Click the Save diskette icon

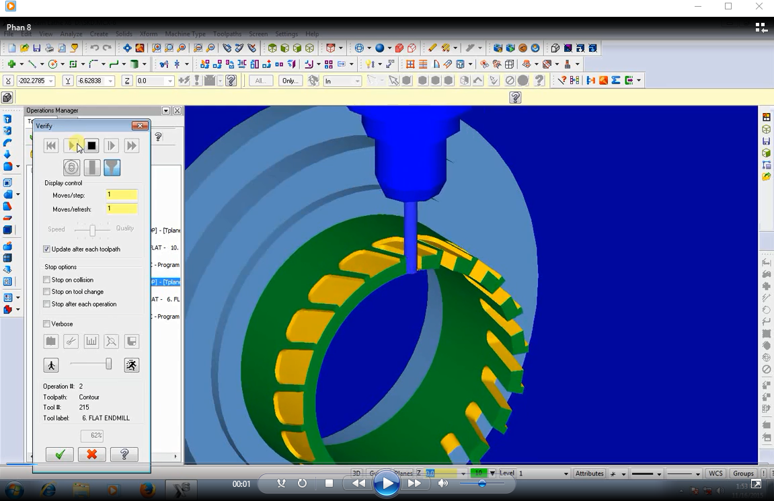[36, 48]
